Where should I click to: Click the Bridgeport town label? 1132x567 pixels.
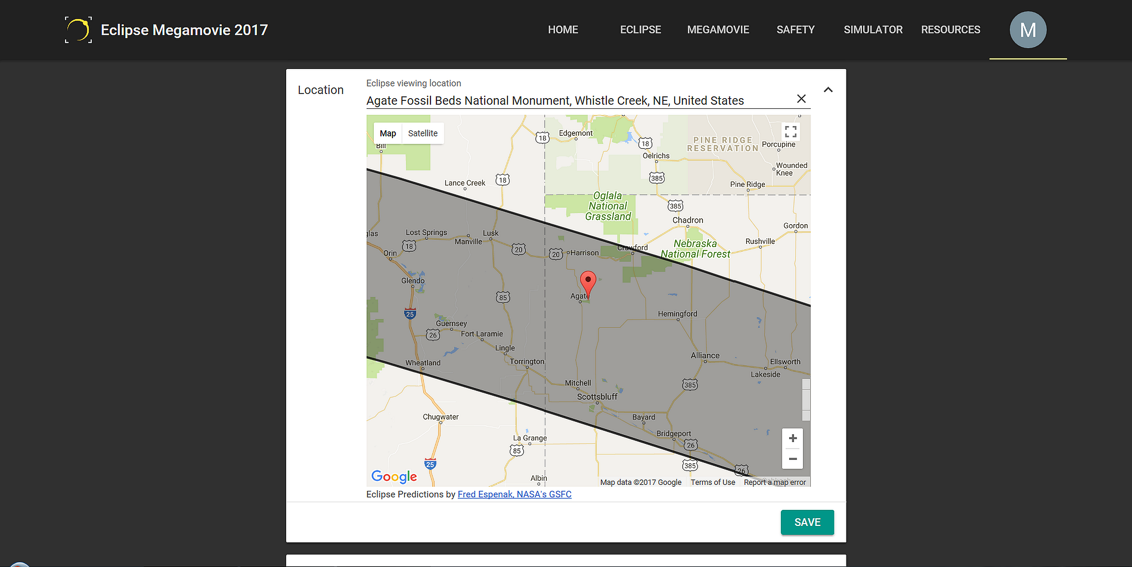(673, 433)
